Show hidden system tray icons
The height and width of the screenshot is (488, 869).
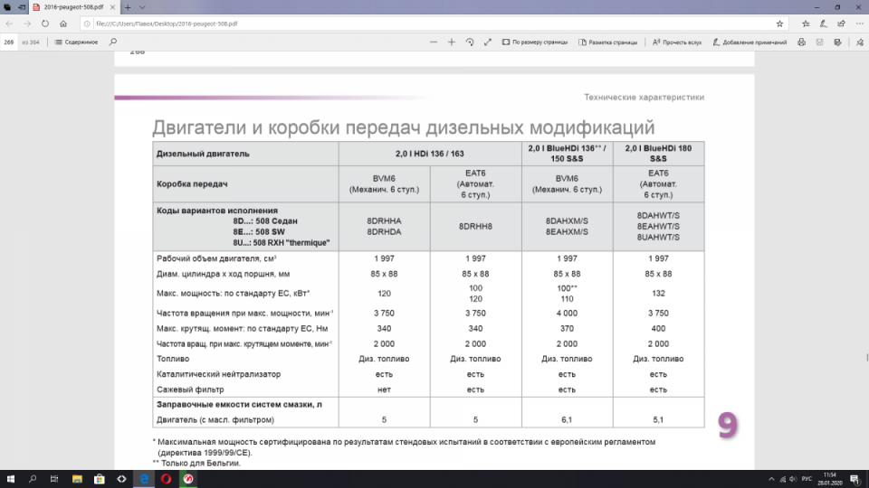point(771,479)
